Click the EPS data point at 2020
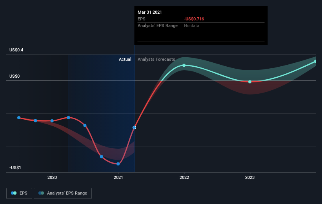 [x=52, y=121]
